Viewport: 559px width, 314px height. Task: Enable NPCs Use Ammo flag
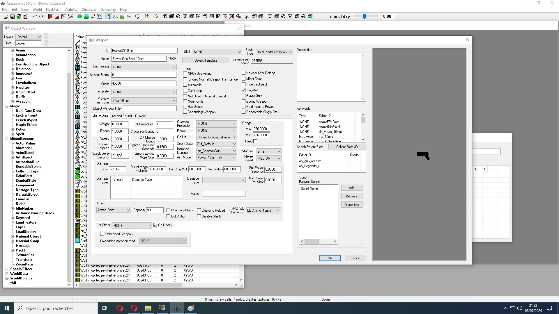pos(185,74)
